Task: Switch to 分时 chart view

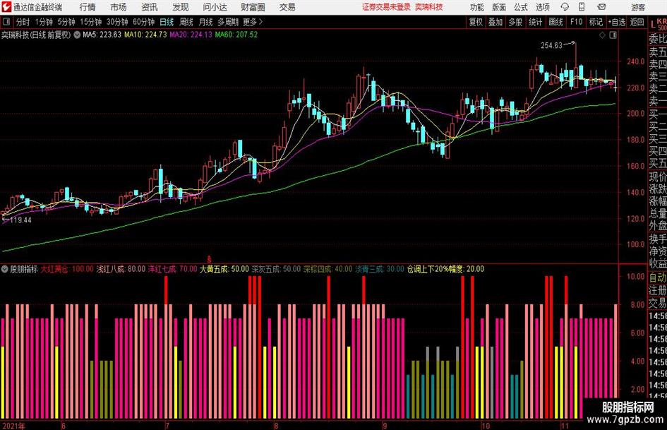Action: 23,22
